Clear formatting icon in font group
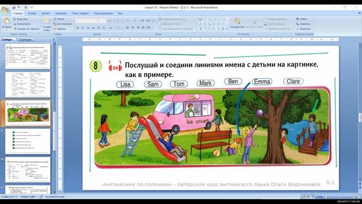Viewport: 362px width, 204px height. click(120, 21)
